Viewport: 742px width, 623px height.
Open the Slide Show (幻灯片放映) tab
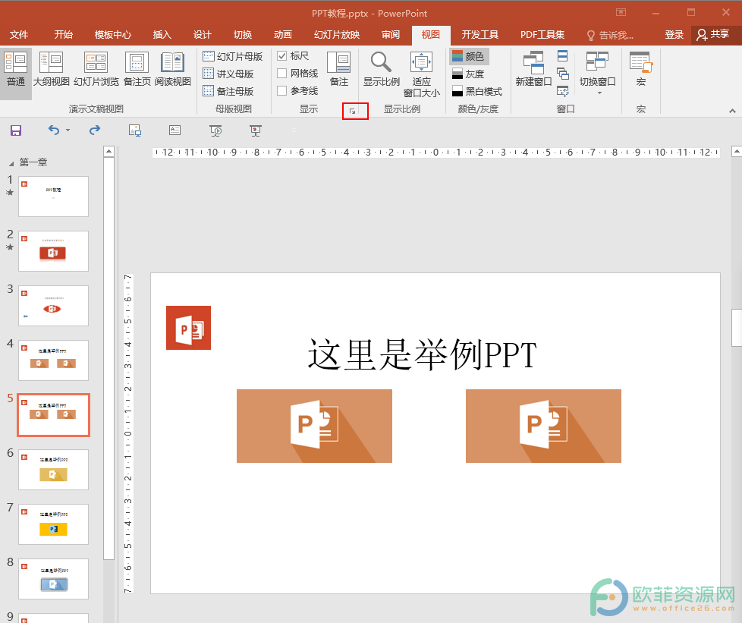[x=336, y=35]
